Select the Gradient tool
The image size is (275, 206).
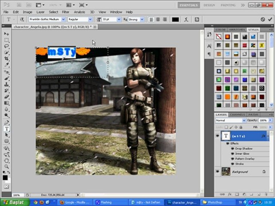click(x=7, y=103)
